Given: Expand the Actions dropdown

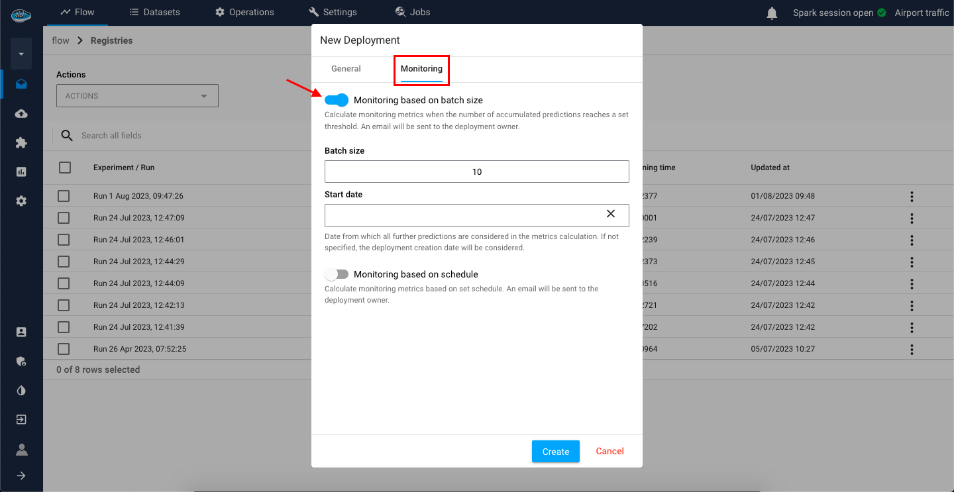Looking at the screenshot, I should (137, 96).
